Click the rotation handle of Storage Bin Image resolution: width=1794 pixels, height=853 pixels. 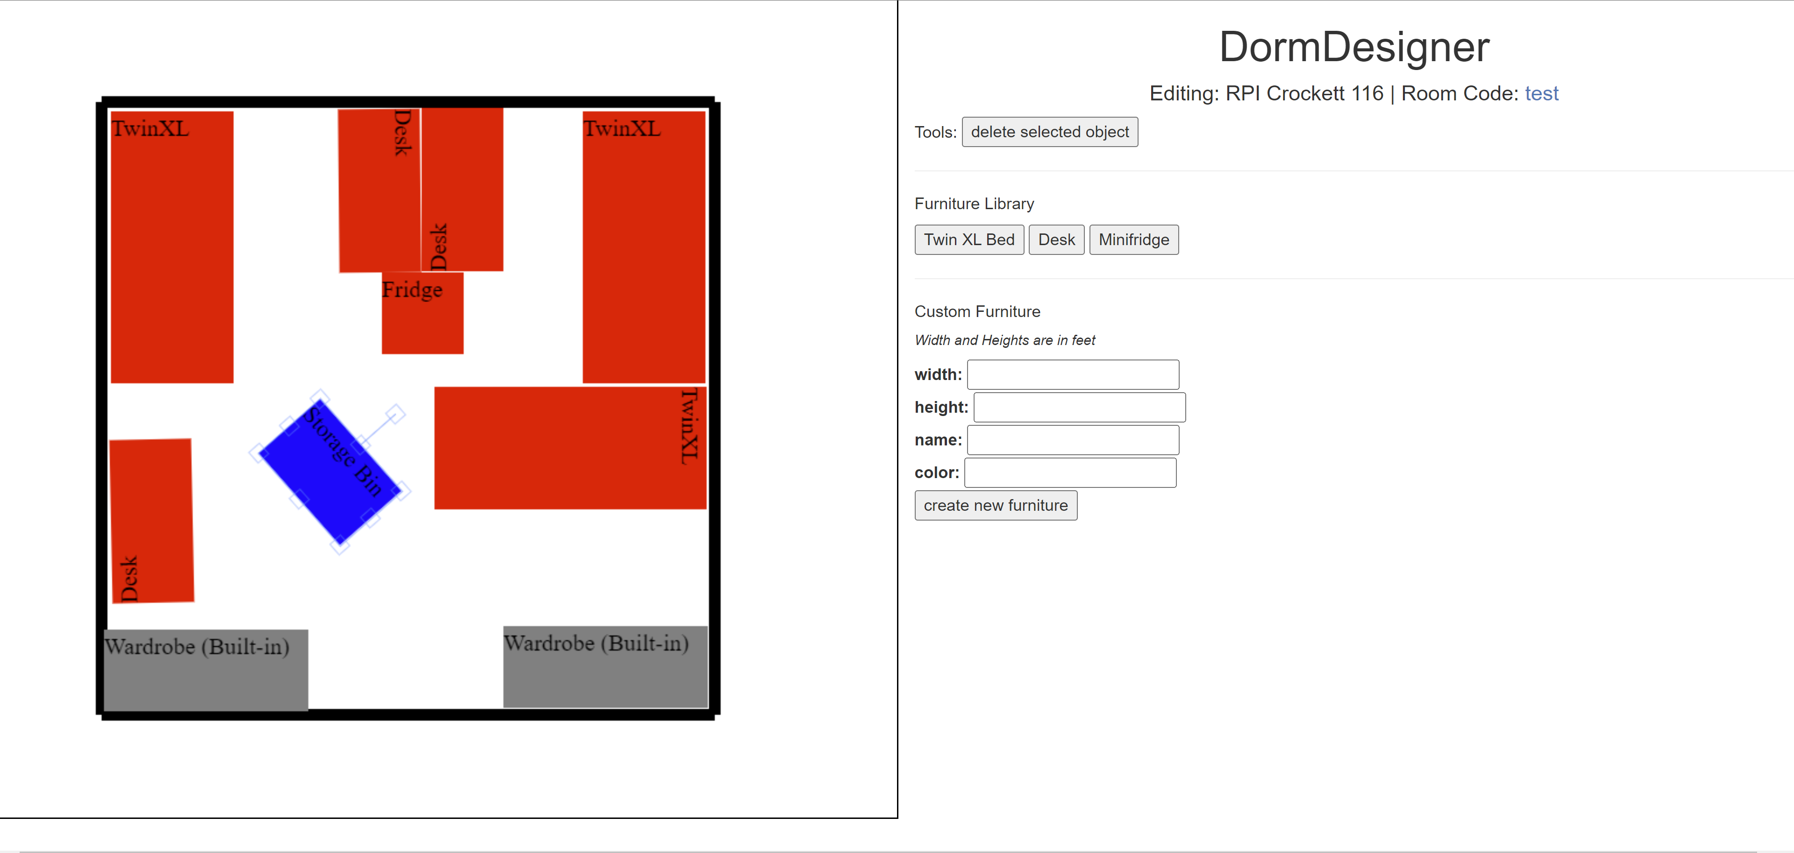pos(395,414)
